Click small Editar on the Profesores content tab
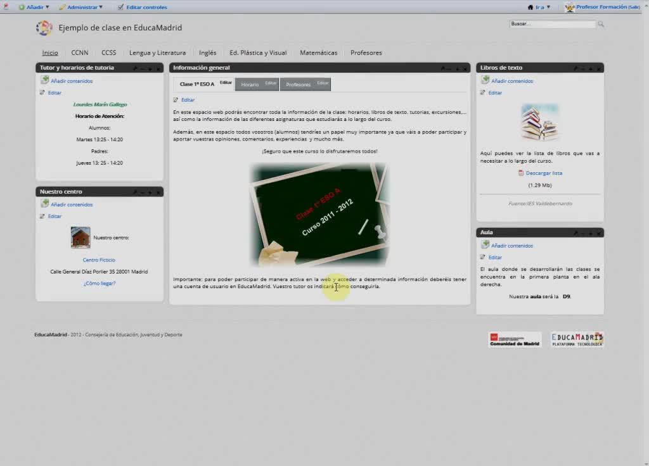The image size is (649, 466). coord(323,83)
